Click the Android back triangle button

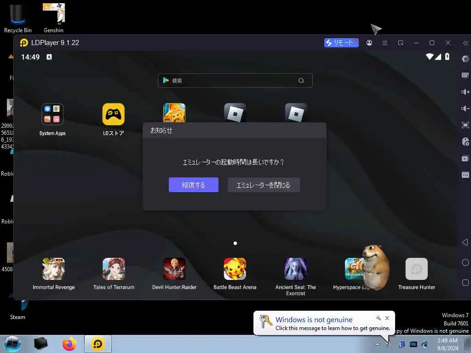pos(465,242)
